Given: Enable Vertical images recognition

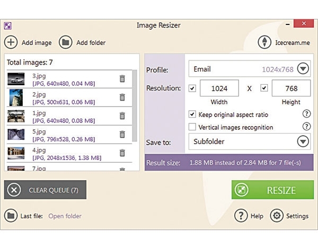Looking at the screenshot, I should pyautogui.click(x=192, y=127).
